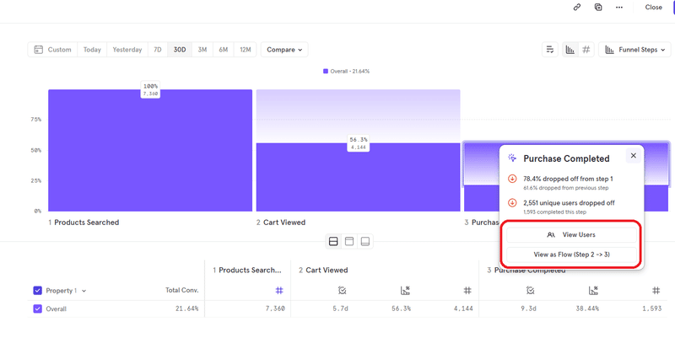Open the Custom date range picker

pyautogui.click(x=53, y=50)
